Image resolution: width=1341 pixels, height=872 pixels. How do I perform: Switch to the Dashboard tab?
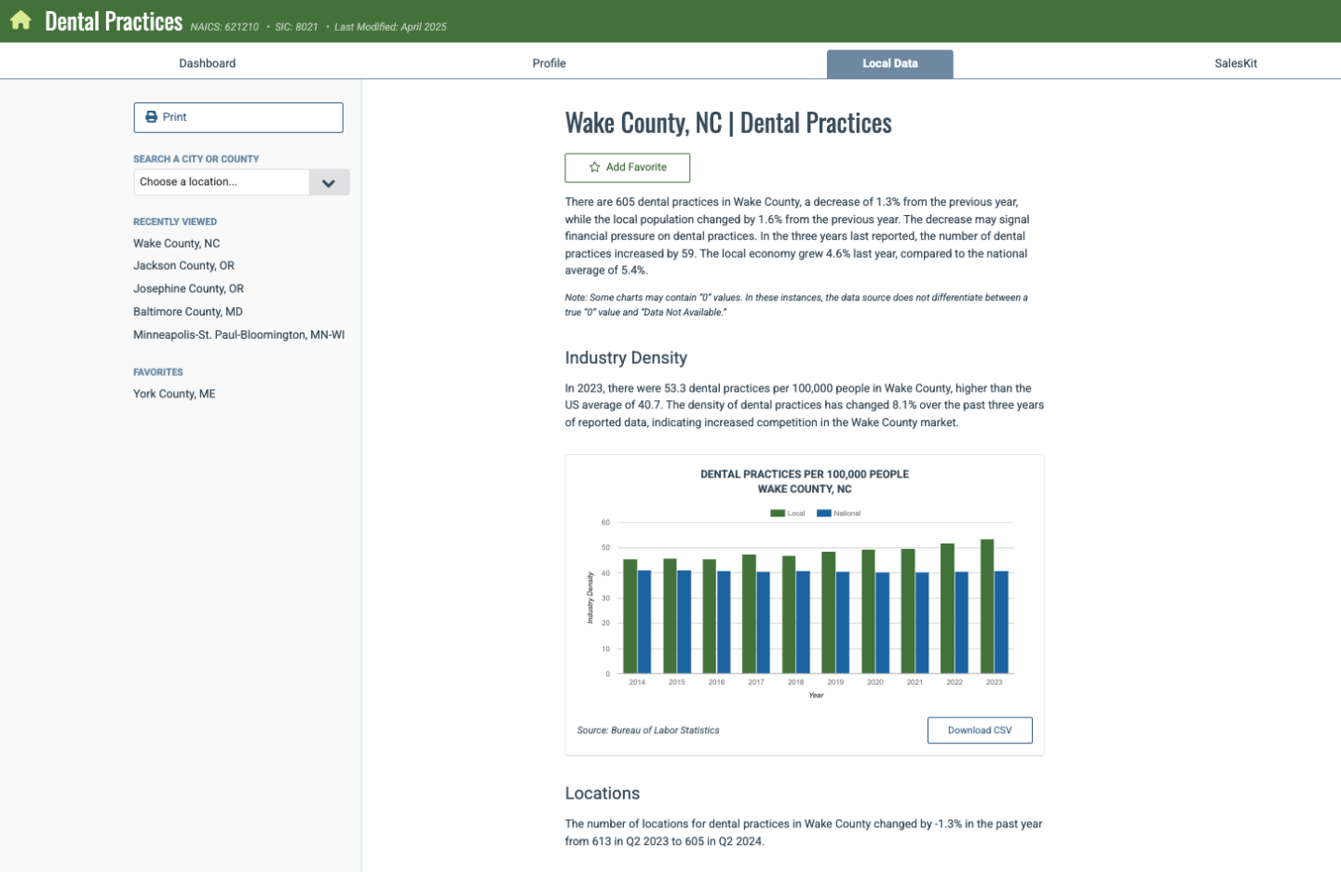coord(207,63)
